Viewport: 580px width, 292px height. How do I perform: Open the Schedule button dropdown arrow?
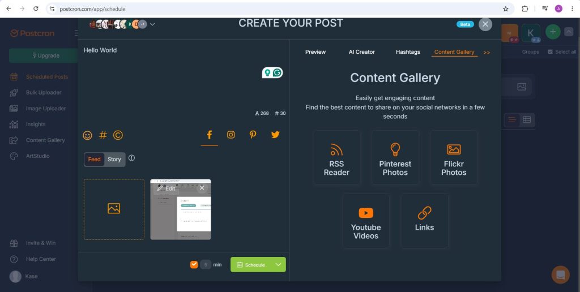[278, 265]
